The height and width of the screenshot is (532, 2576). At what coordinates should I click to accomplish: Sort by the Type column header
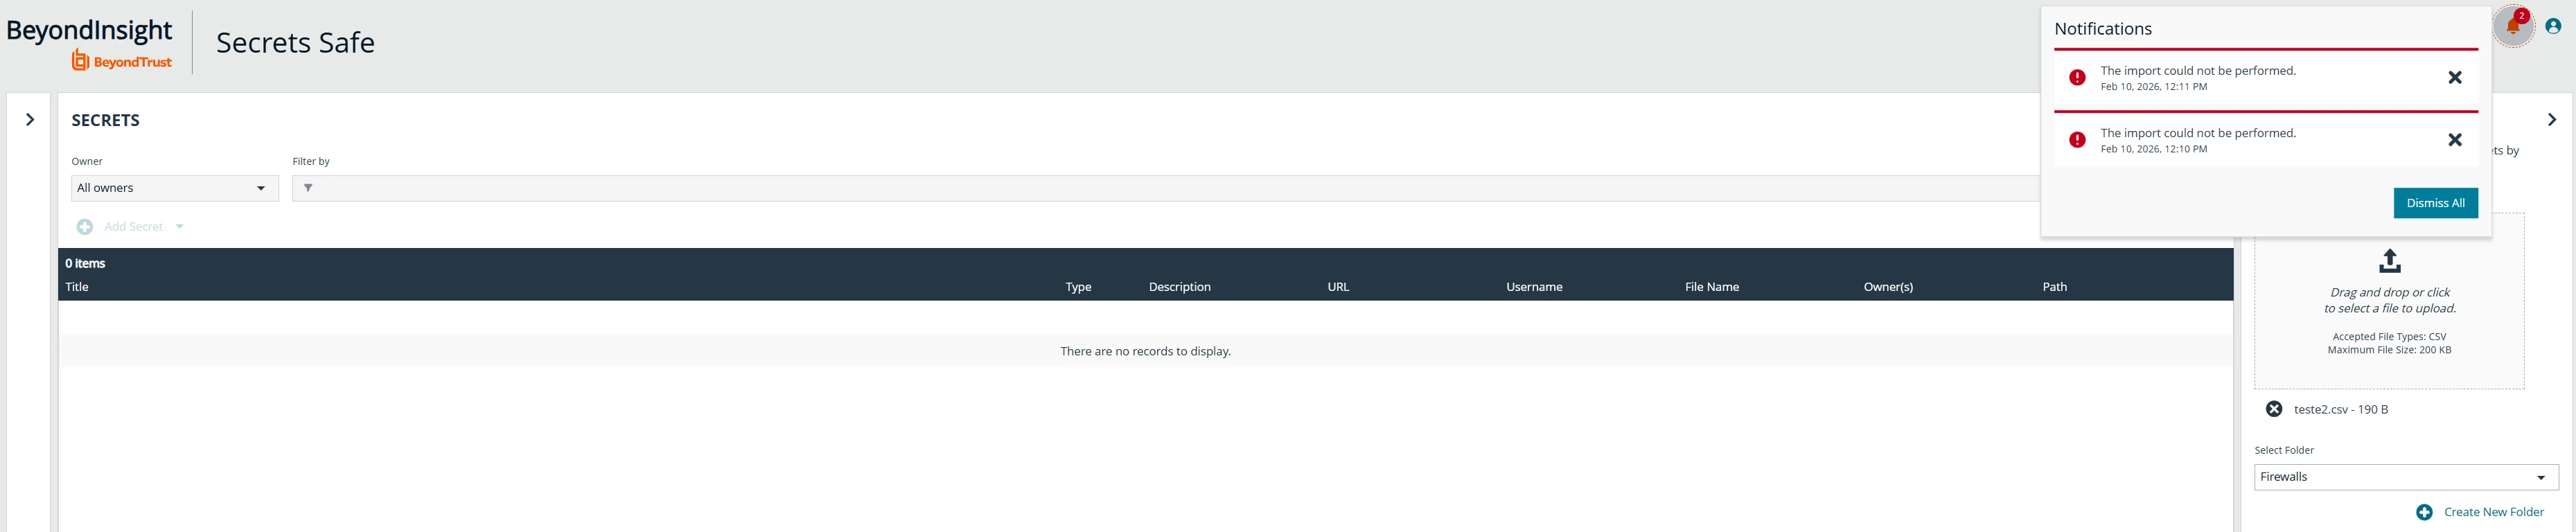[x=1078, y=287]
